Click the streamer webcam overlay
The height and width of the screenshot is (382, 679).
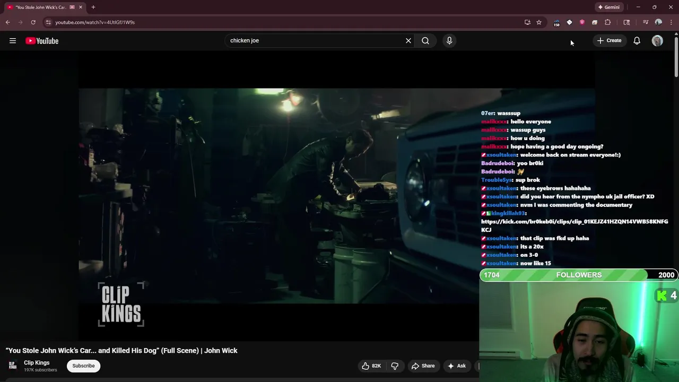tap(579, 332)
